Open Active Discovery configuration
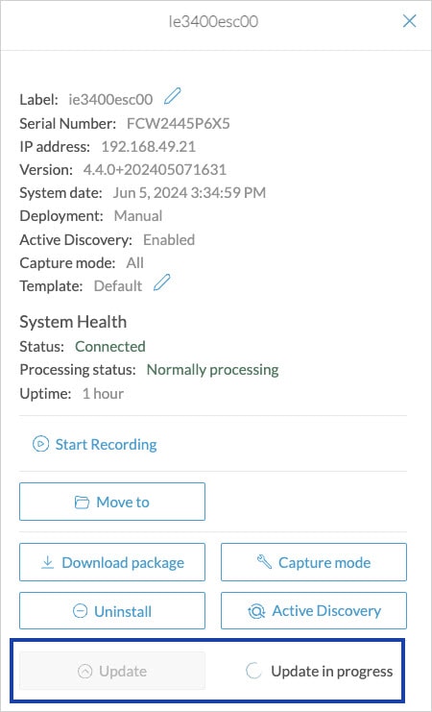 tap(314, 611)
